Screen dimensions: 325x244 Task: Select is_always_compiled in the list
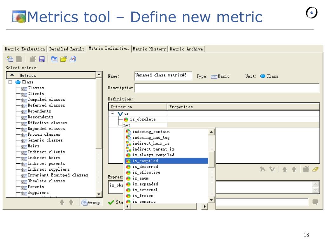[x=166, y=155]
